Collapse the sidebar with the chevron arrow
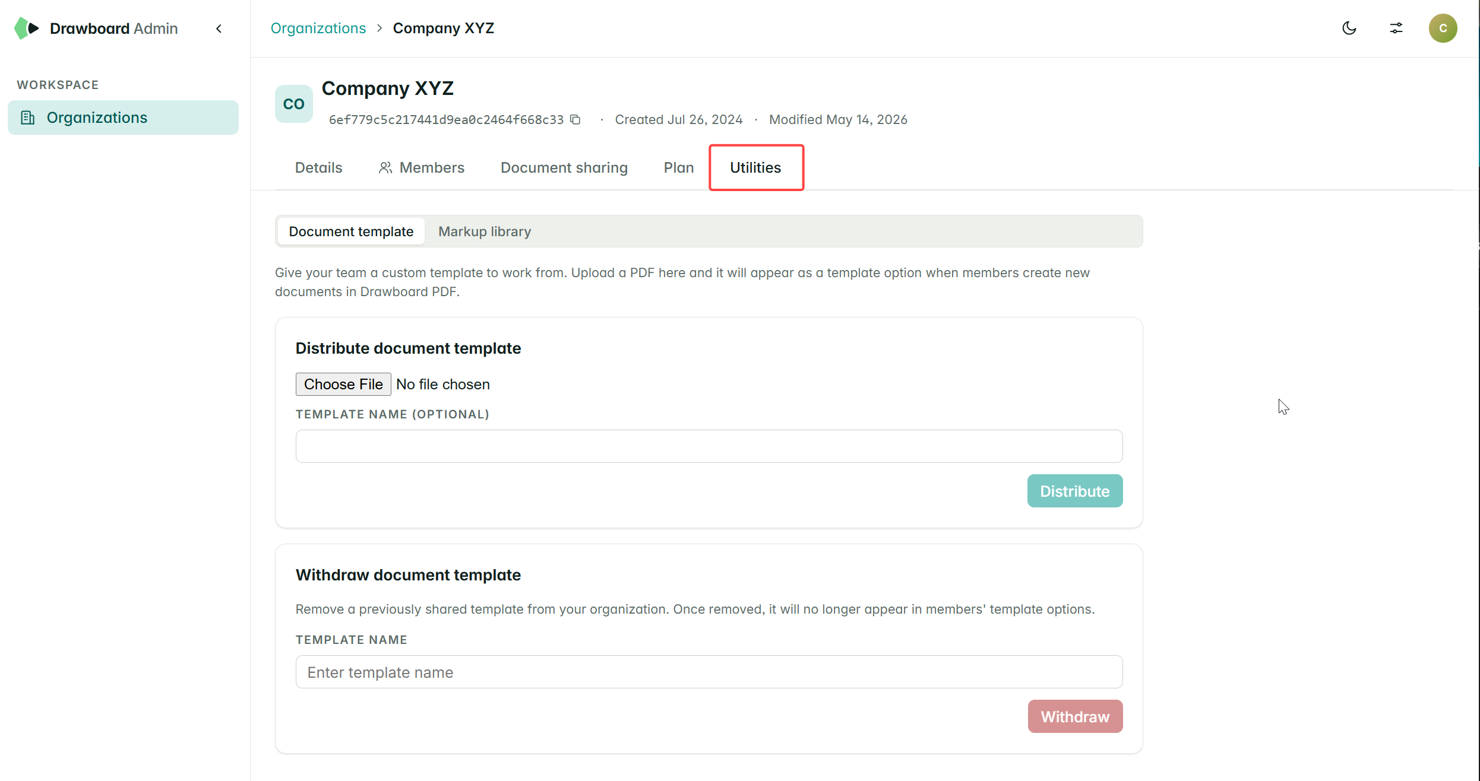The height and width of the screenshot is (781, 1480). click(x=219, y=28)
